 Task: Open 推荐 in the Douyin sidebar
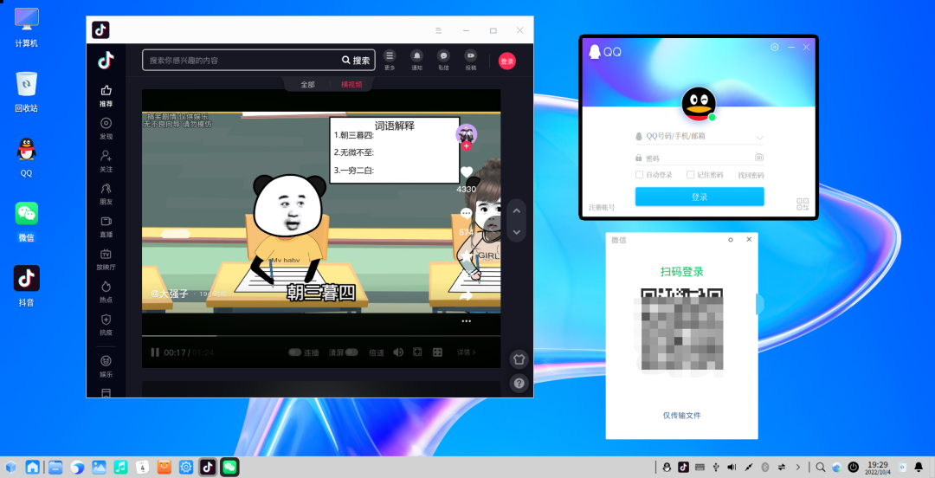[x=106, y=95]
